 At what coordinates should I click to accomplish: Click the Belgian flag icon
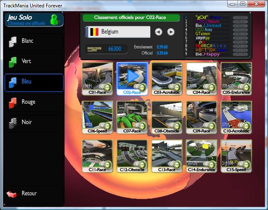[94, 32]
